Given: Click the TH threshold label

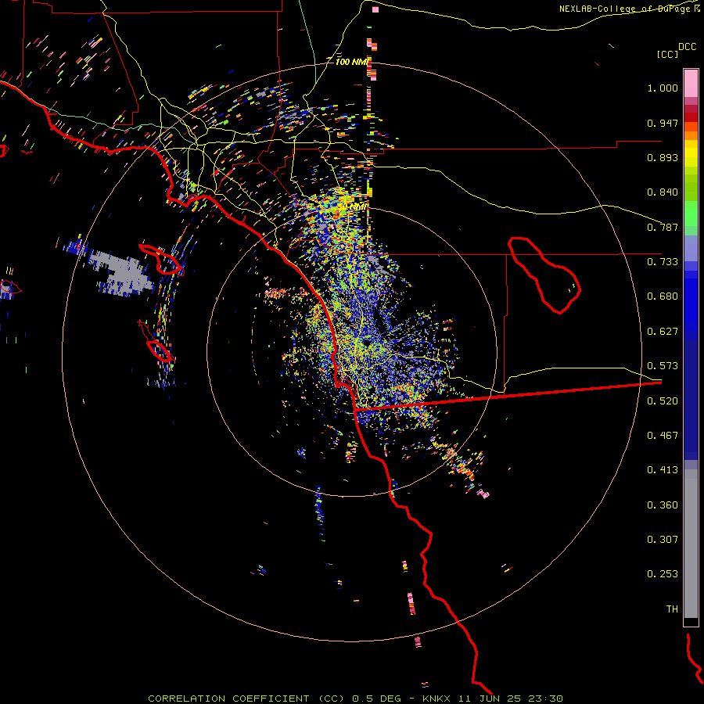Looking at the screenshot, I should [672, 609].
